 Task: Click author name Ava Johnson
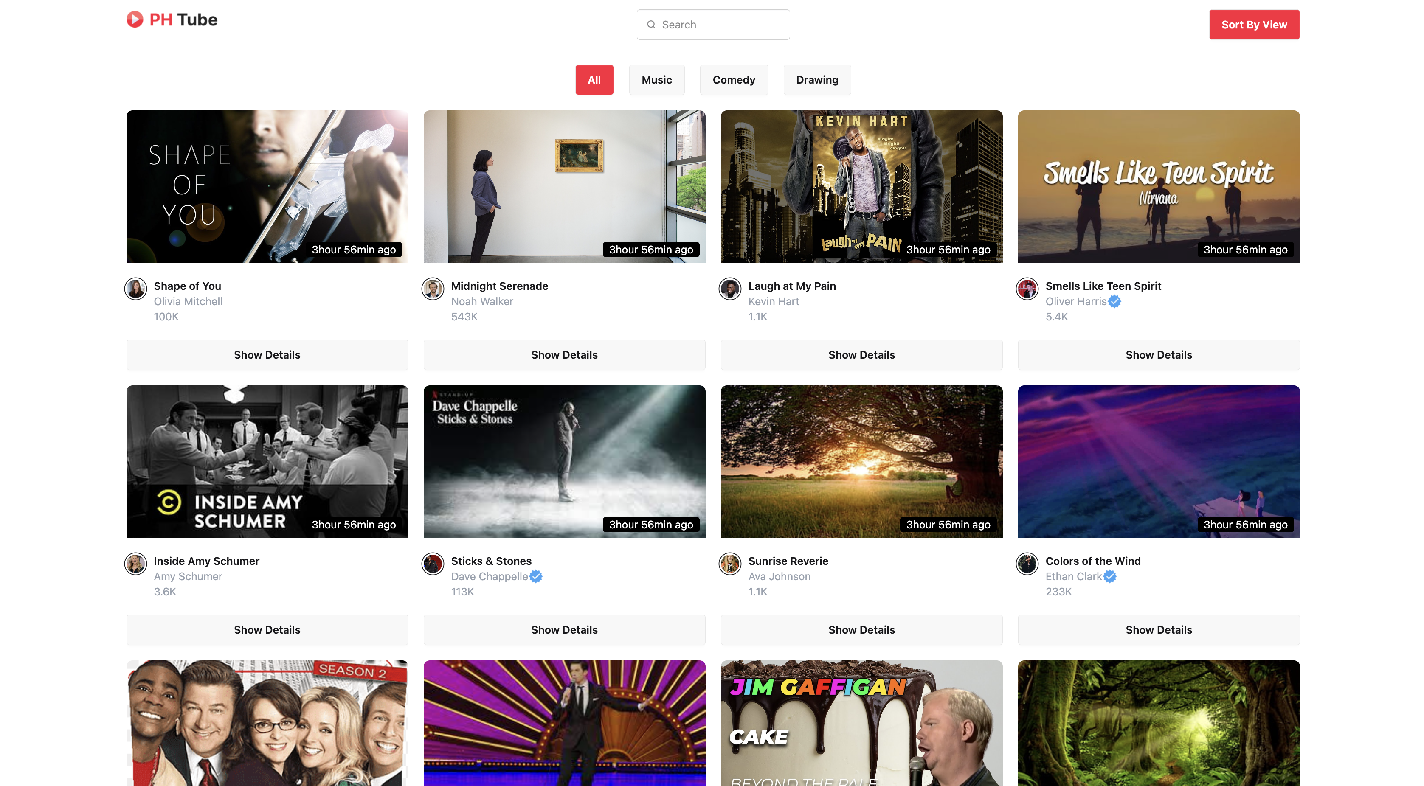click(779, 576)
